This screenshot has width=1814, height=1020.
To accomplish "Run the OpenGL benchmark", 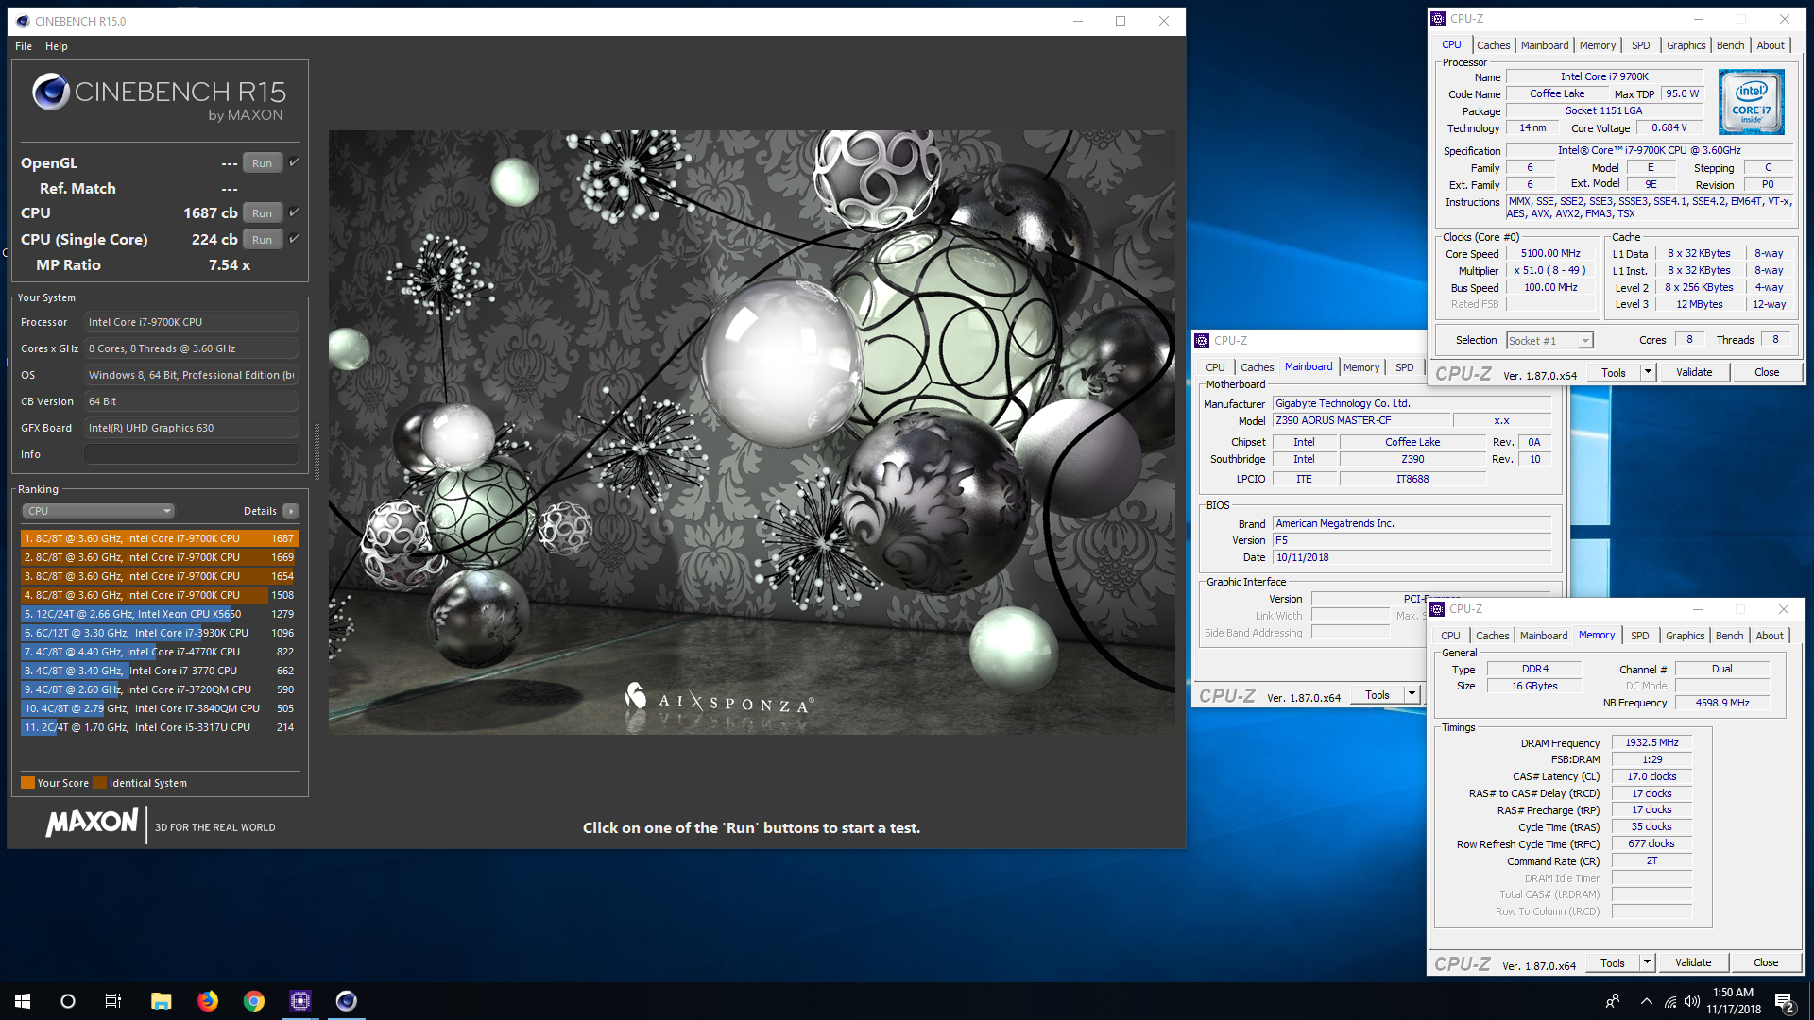I will (x=262, y=163).
